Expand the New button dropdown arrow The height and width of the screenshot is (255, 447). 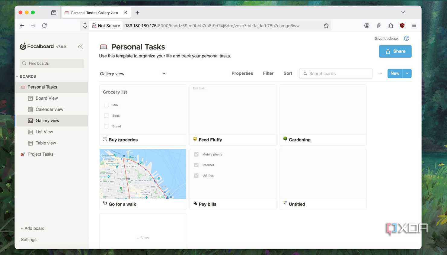407,73
